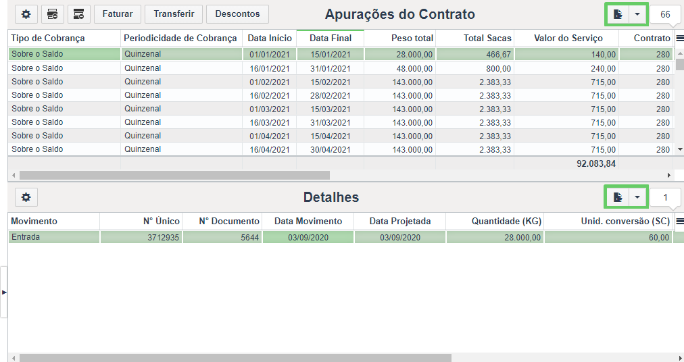Click the Detalhes record count field showing 1

665,198
